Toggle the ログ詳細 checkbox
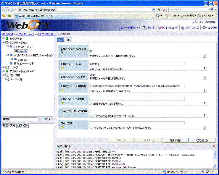 (58, 147)
